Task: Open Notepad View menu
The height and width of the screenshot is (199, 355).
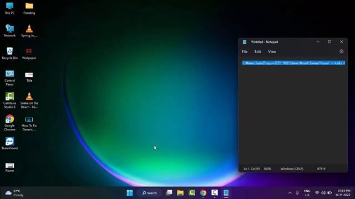Action: point(272,51)
